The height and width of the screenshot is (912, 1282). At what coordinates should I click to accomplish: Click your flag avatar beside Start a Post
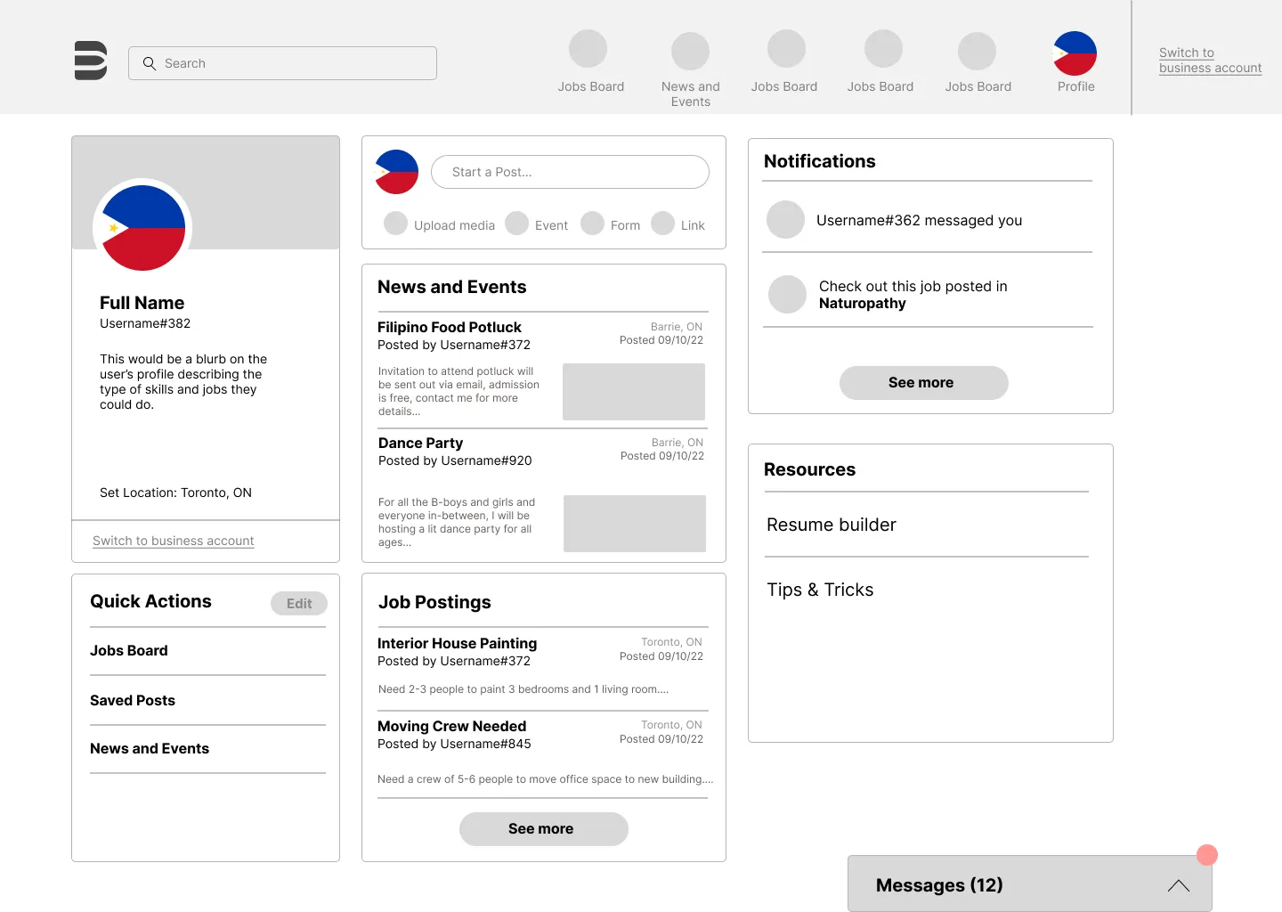pos(396,171)
